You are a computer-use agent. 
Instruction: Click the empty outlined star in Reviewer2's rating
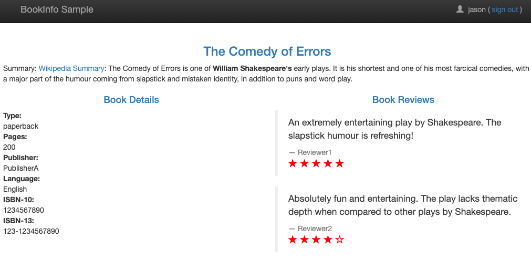(x=339, y=240)
